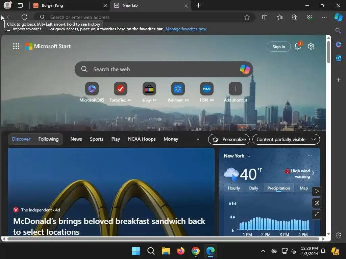Open Collections icon
The image size is (346, 259).
(295, 17)
